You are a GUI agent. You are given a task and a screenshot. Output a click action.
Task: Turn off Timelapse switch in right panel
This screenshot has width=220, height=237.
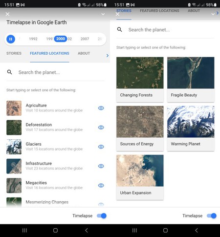tap(212, 216)
